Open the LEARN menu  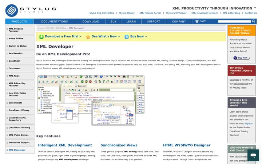131,22
